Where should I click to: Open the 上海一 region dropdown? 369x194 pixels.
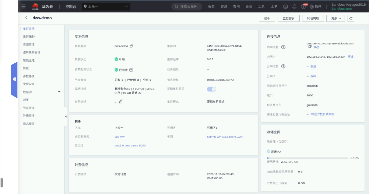click(106, 7)
